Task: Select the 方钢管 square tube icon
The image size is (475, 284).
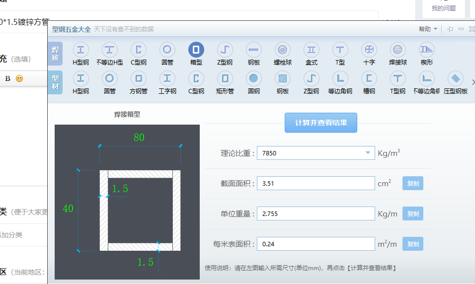Action: coord(139,78)
